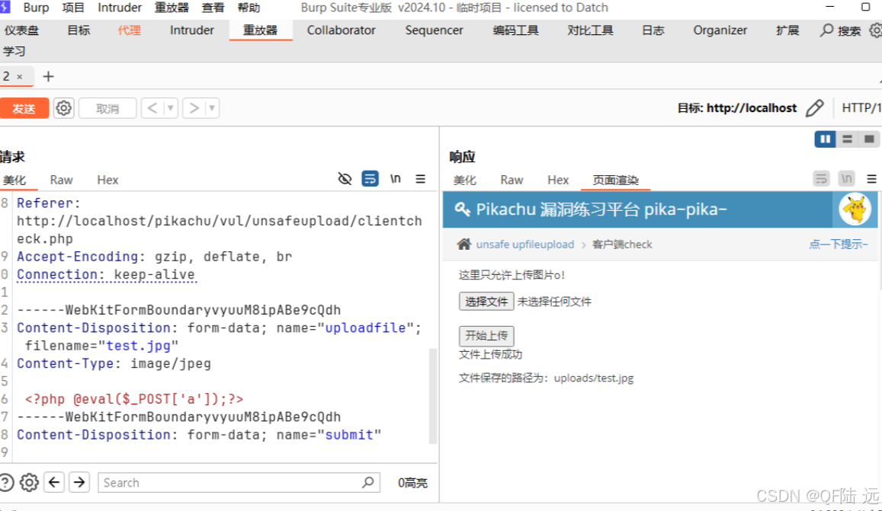
Task: Click the request Search input field
Action: [x=239, y=482]
